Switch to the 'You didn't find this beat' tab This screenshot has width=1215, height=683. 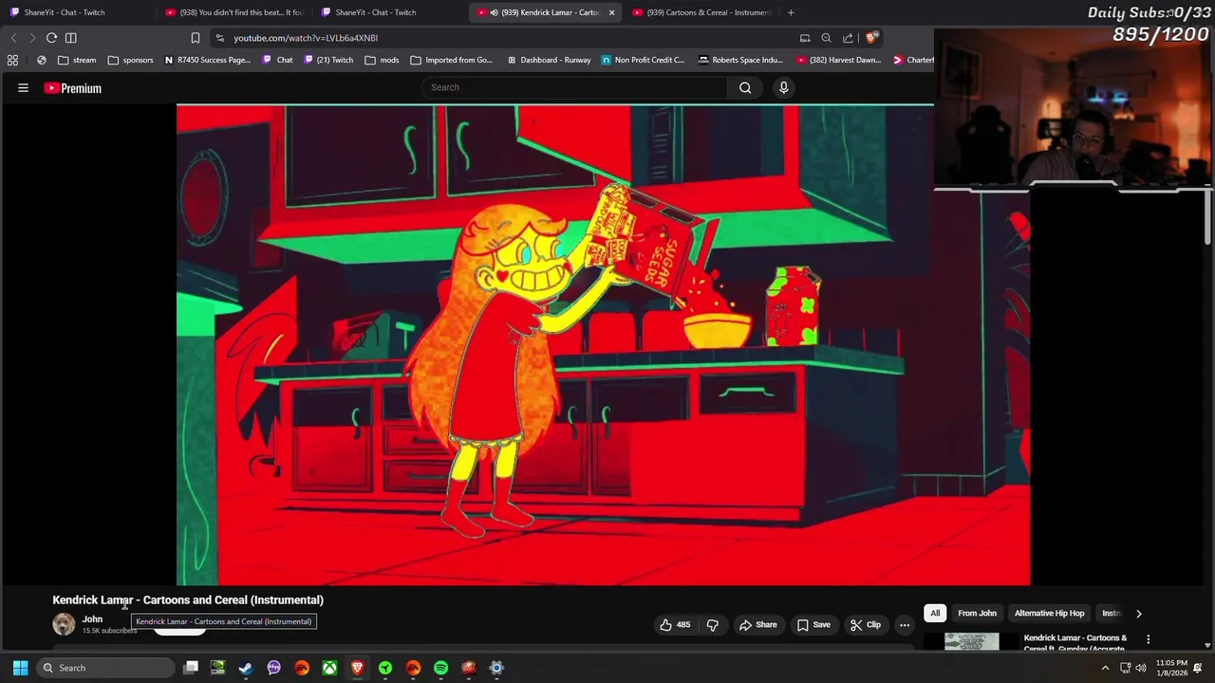click(235, 12)
